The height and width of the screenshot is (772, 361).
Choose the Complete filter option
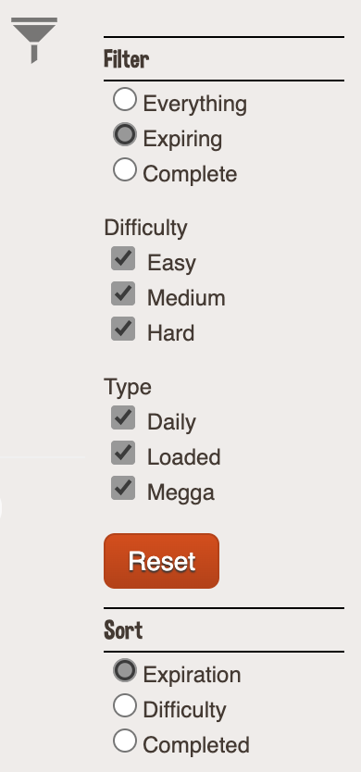point(125,169)
